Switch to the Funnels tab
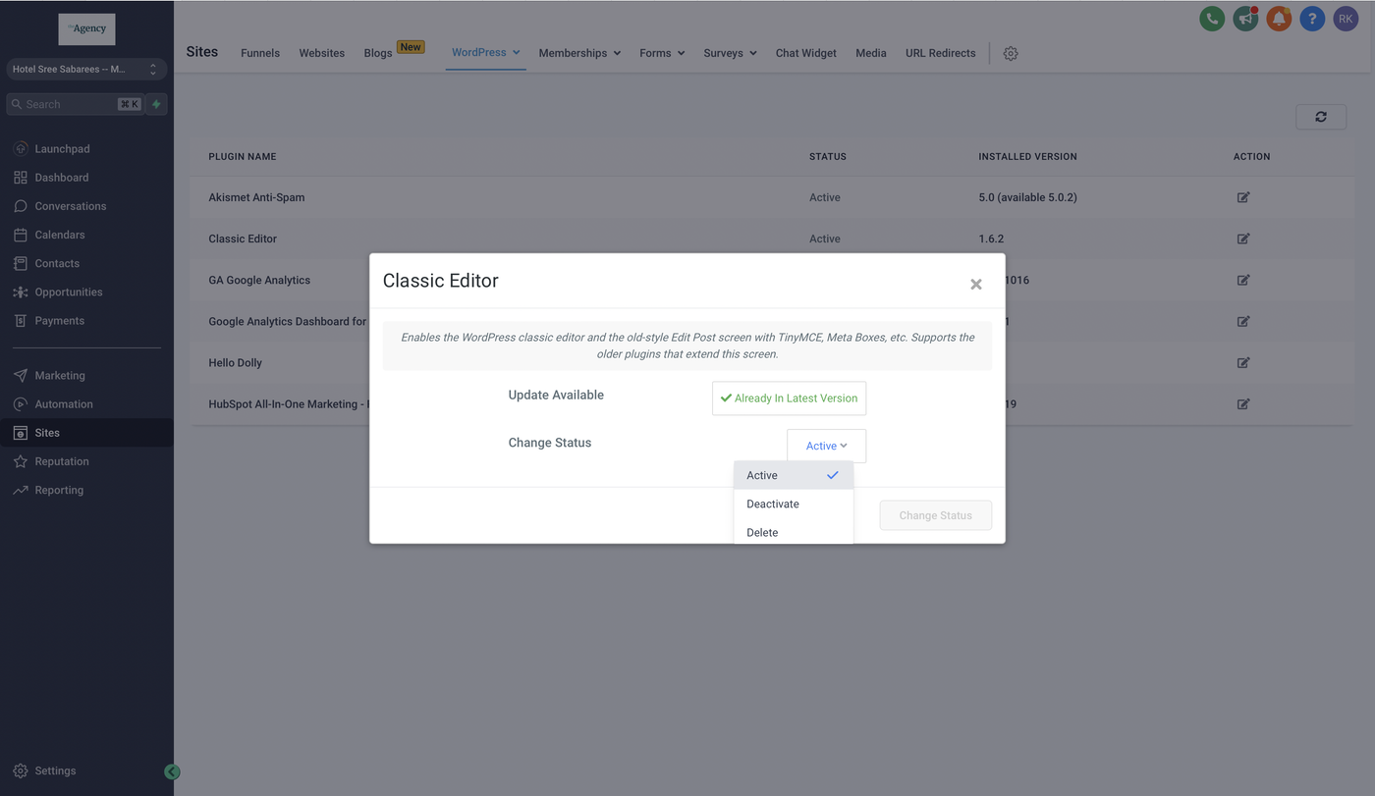 (x=260, y=53)
